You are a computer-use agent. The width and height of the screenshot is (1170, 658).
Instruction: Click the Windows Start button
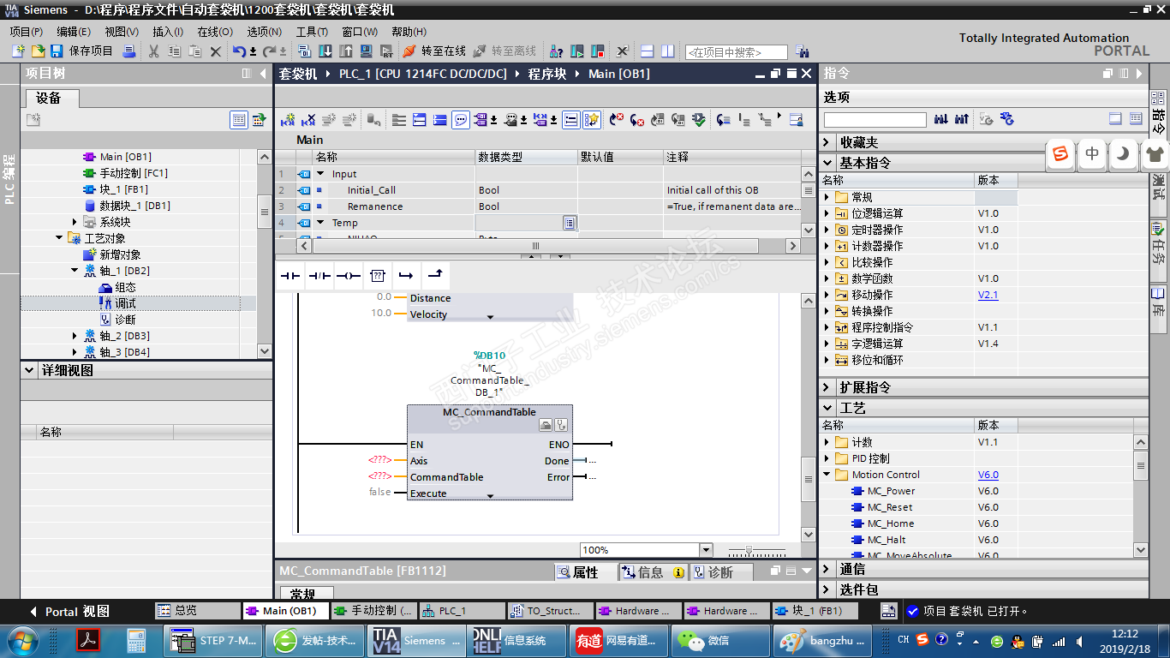[x=21, y=640]
